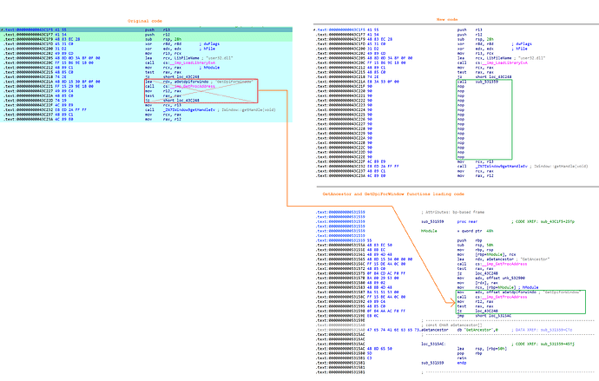
Task: Click "mov r12, rax" in loading code
Action: [475, 301]
